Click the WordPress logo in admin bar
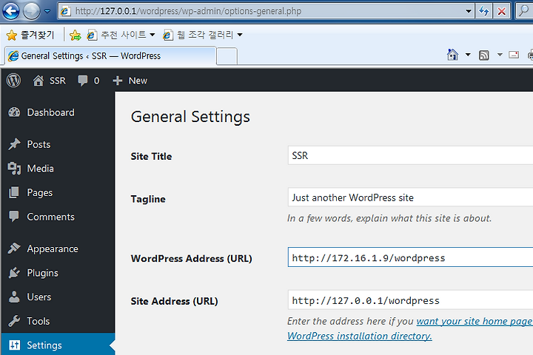The width and height of the screenshot is (533, 355). pos(13,81)
